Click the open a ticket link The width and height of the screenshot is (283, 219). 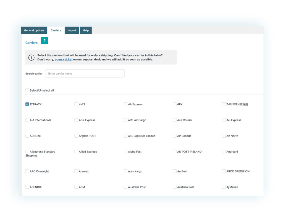coord(64,59)
